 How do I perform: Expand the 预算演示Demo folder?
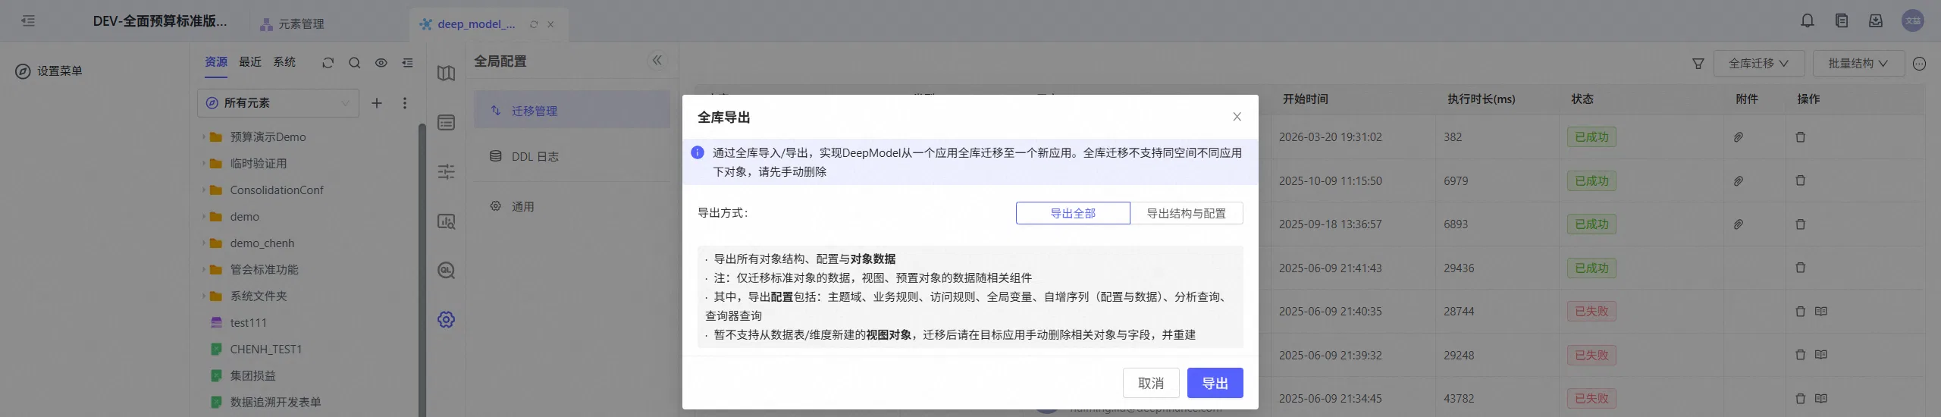click(x=203, y=137)
